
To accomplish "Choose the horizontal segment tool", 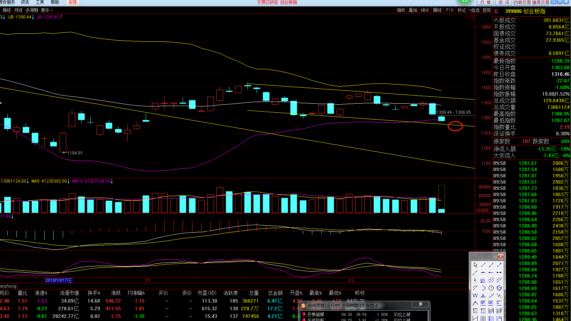I will point(499,272).
